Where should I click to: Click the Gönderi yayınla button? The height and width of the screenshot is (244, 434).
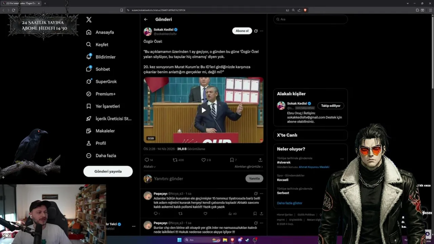point(108,171)
